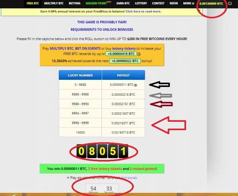Click the +0.00000418 BTC reward badge

point(121,54)
